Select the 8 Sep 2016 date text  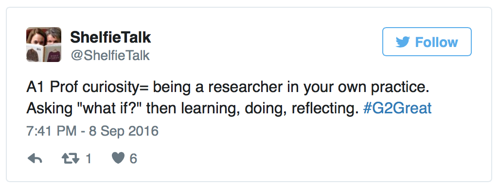coord(124,131)
